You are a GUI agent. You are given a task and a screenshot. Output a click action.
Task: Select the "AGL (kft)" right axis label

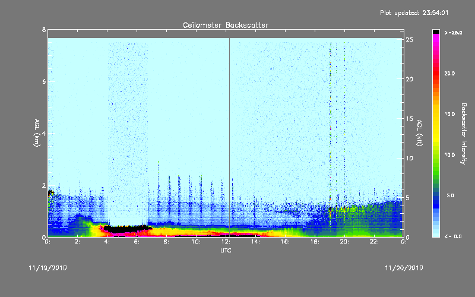pos(419,133)
